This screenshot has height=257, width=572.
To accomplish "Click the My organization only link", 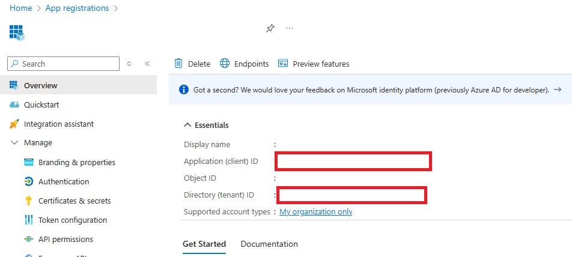I will click(316, 211).
